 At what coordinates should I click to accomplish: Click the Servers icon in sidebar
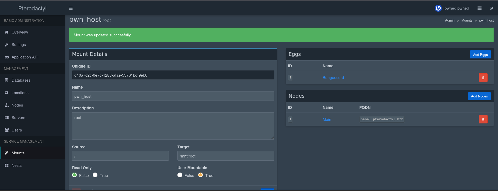coord(7,118)
